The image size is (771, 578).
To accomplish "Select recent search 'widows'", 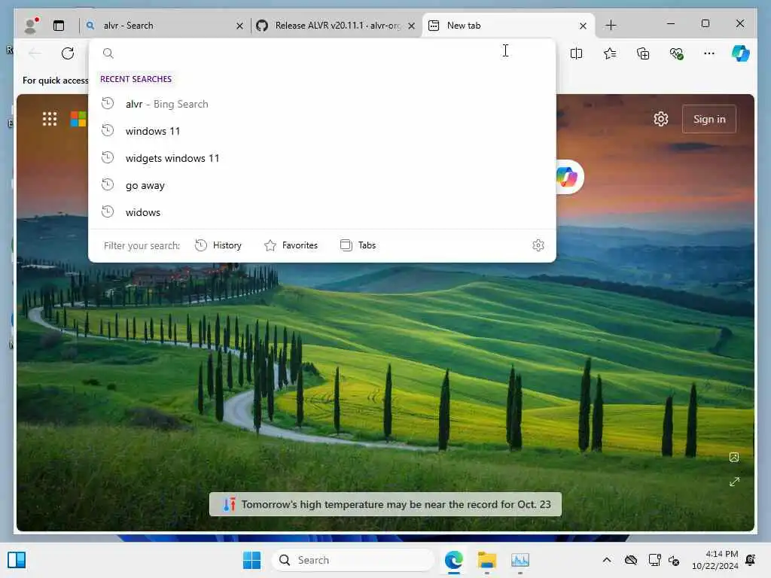I will [322, 212].
